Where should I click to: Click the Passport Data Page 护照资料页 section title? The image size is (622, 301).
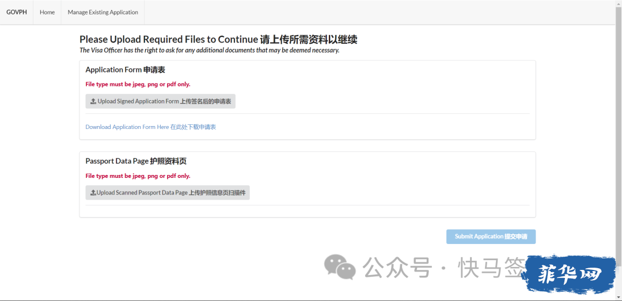pyautogui.click(x=136, y=161)
